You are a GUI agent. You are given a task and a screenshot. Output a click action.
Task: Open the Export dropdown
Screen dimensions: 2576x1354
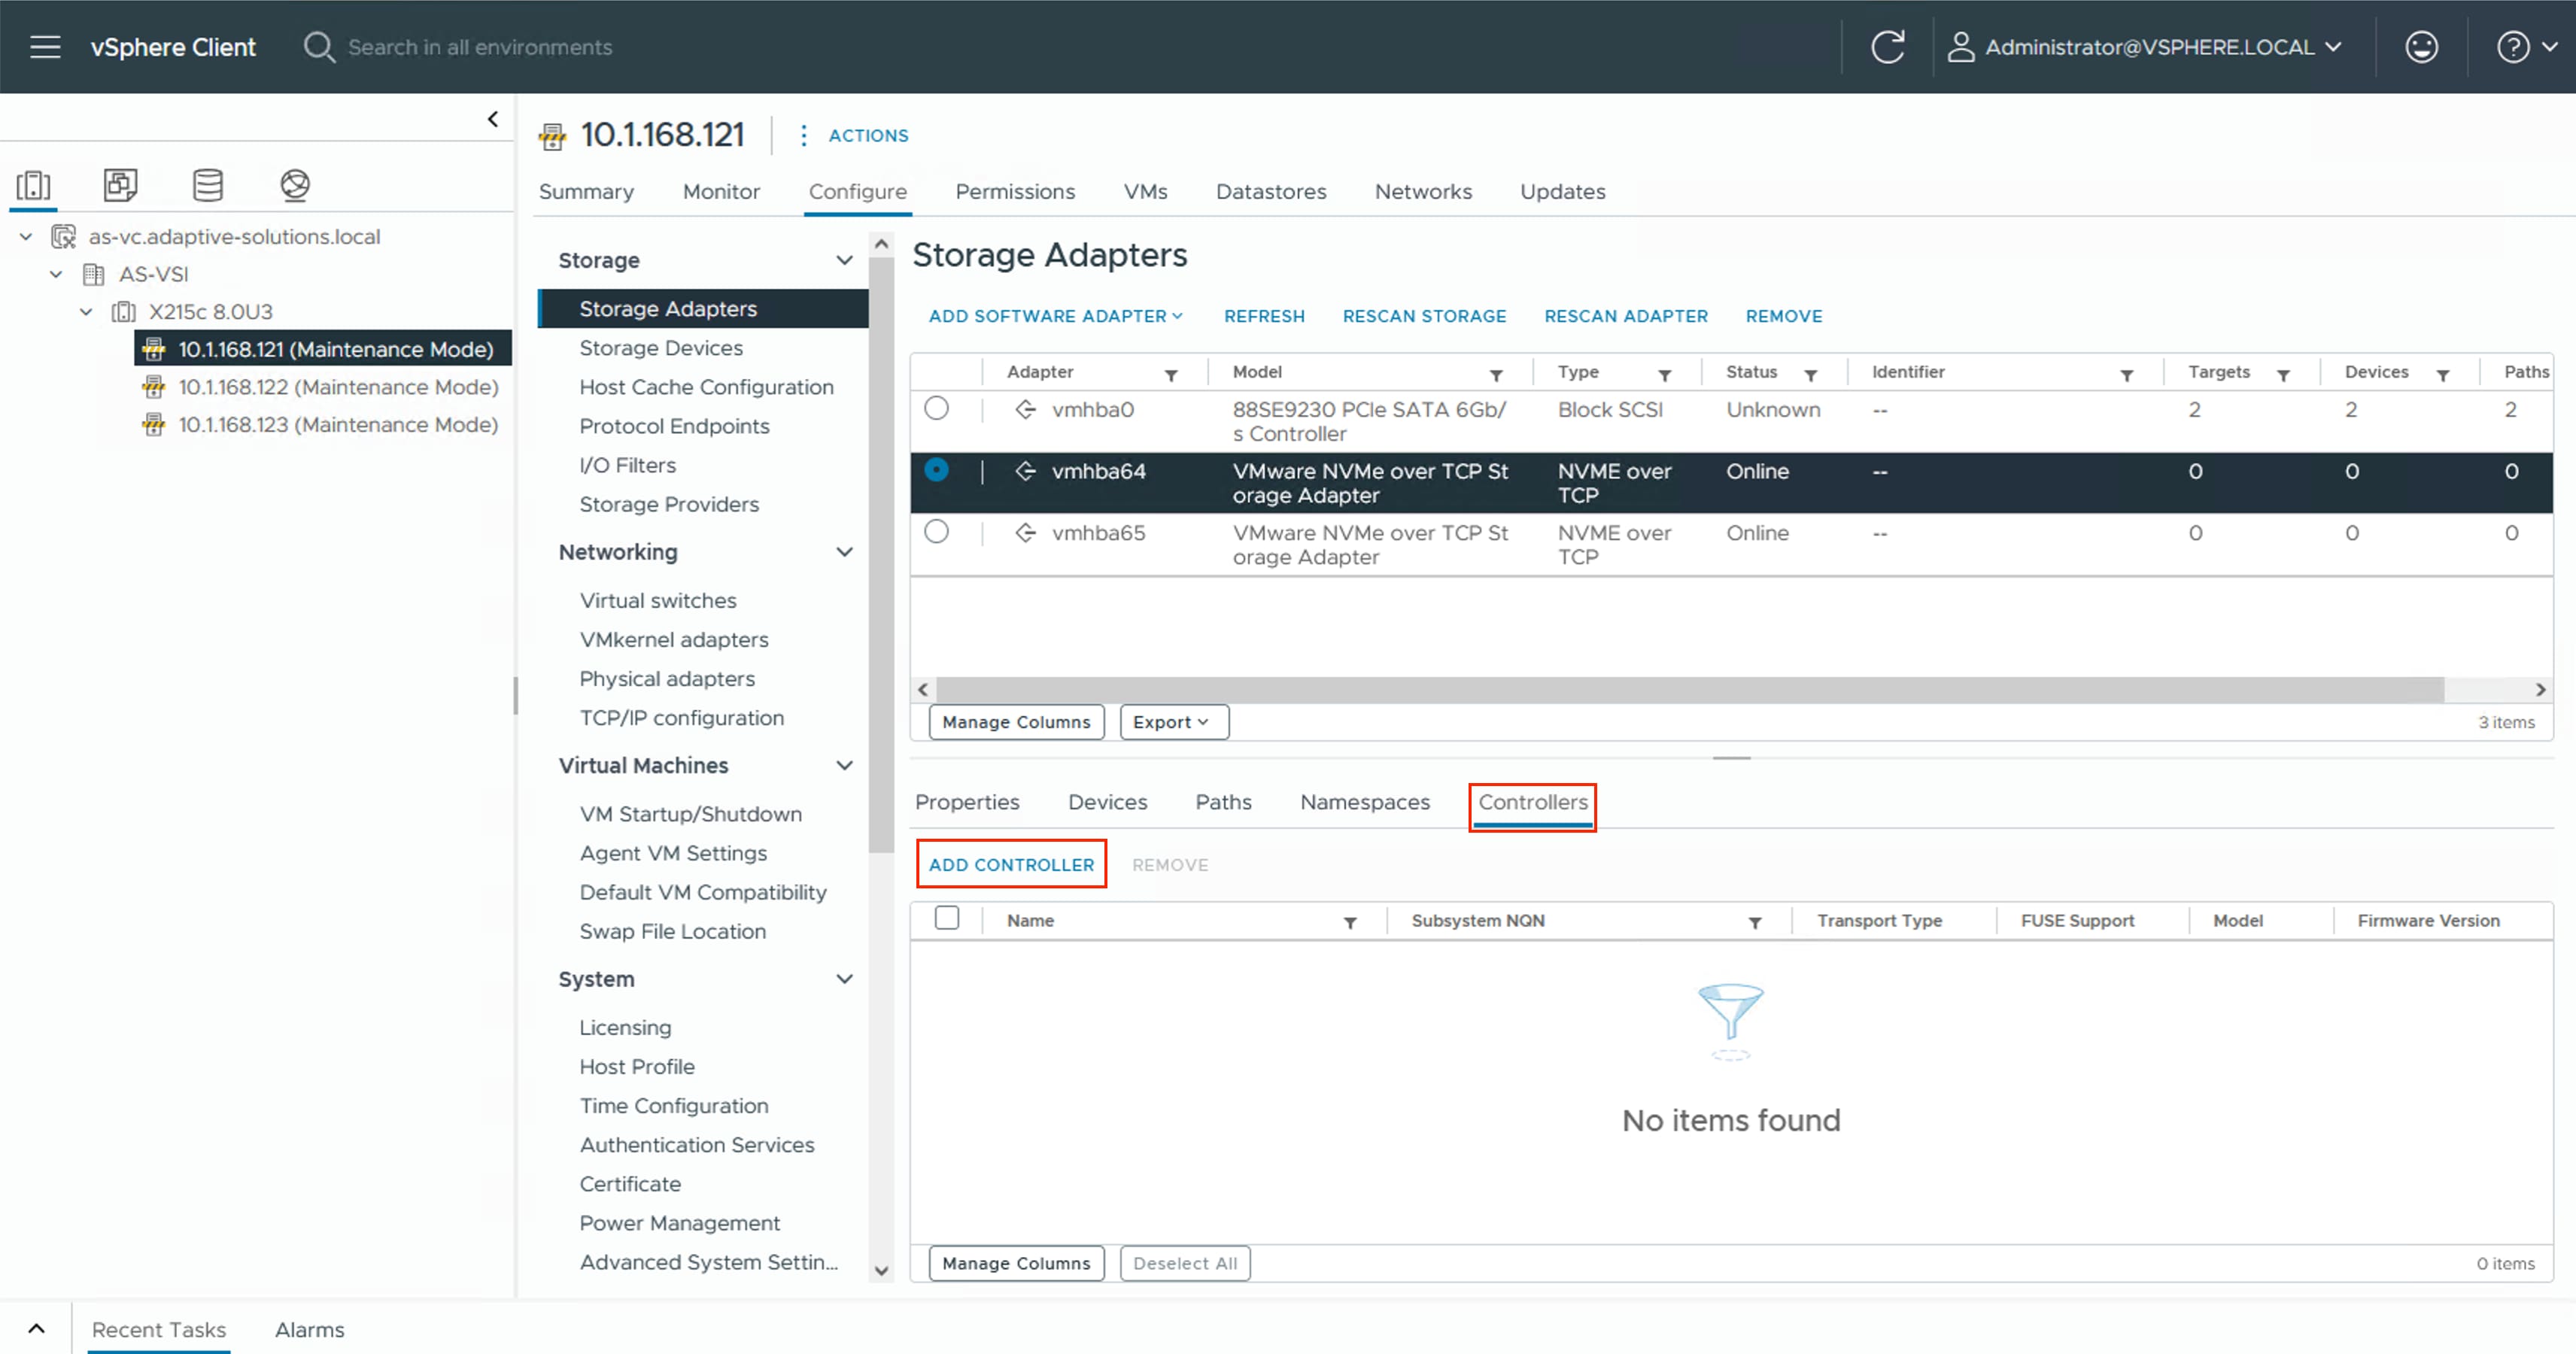pyautogui.click(x=1172, y=721)
